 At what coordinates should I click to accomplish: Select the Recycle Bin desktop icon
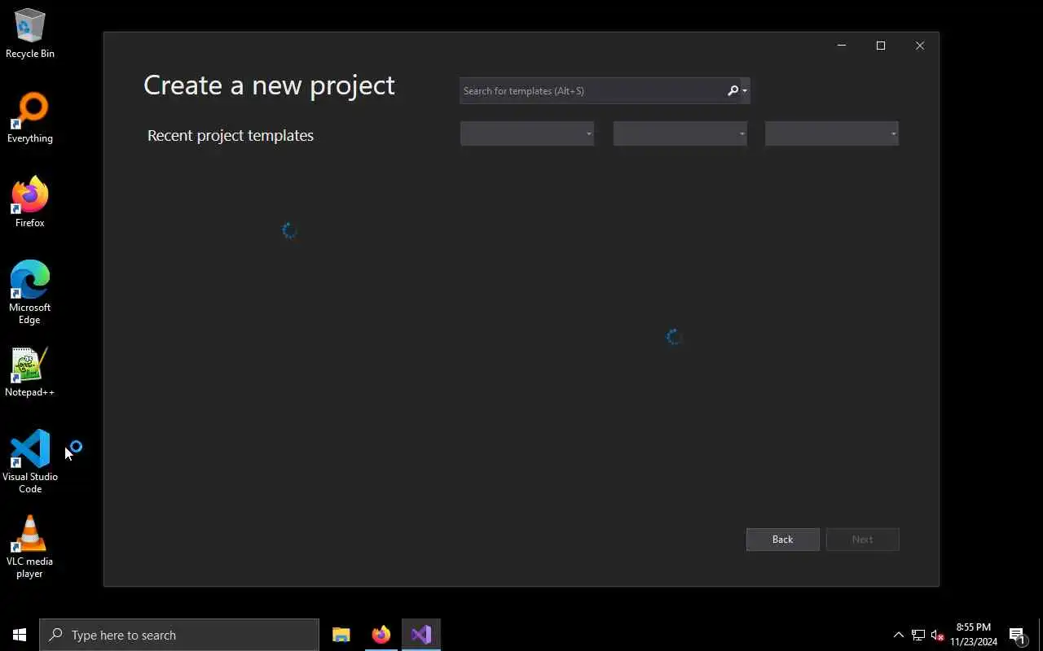click(x=30, y=33)
